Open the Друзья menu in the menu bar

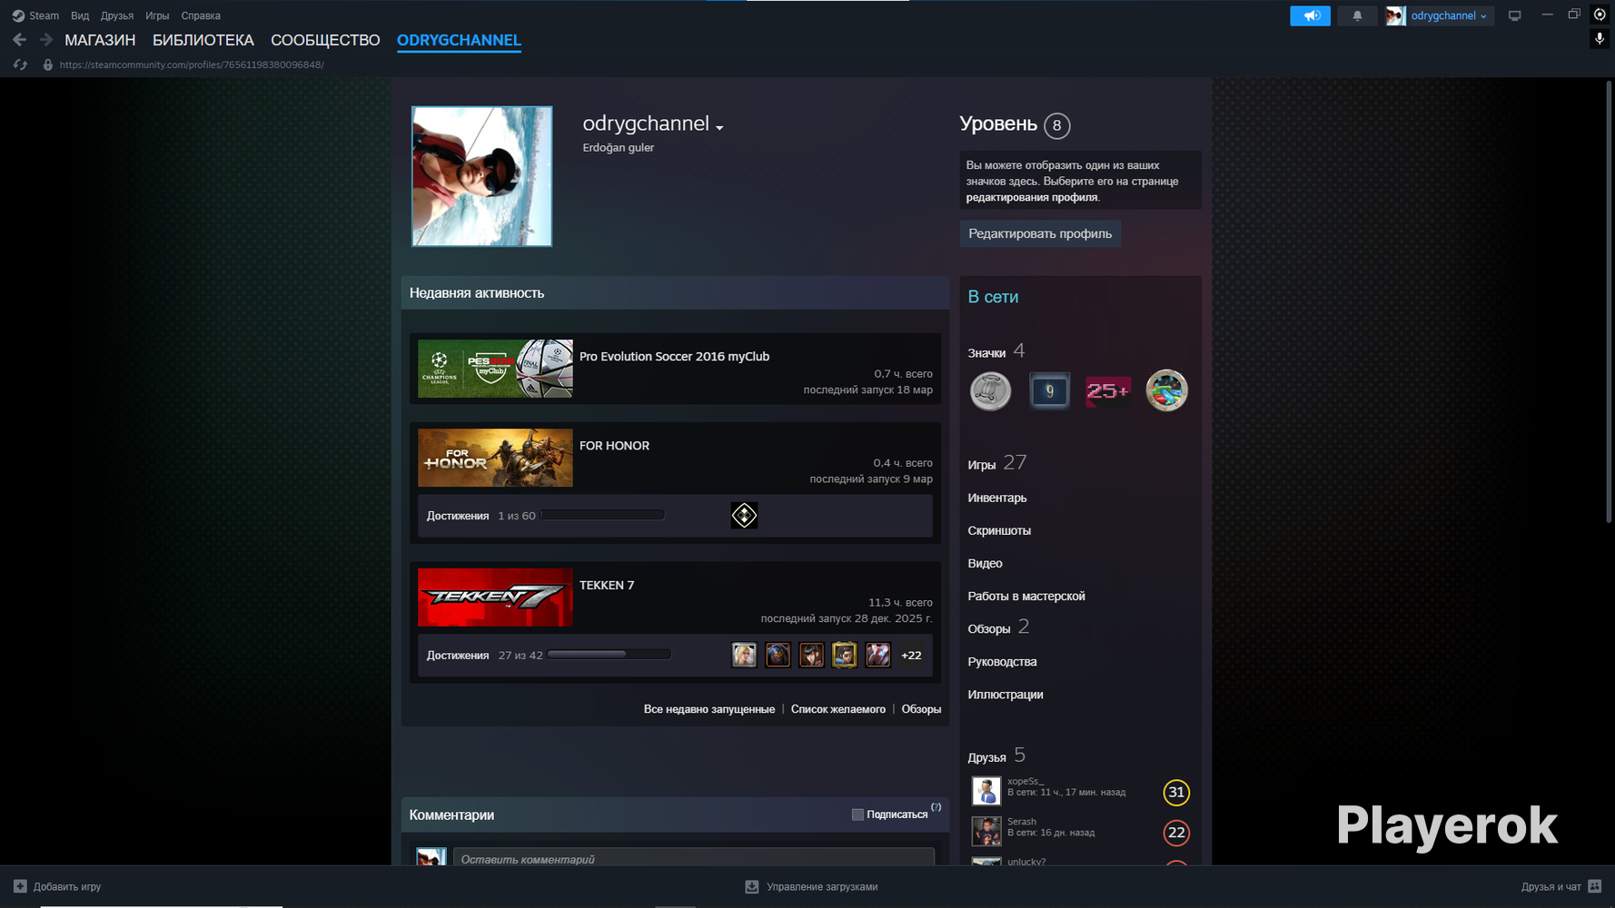point(117,15)
